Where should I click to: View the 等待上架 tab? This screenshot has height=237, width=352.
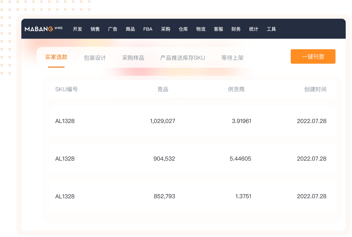(x=232, y=58)
